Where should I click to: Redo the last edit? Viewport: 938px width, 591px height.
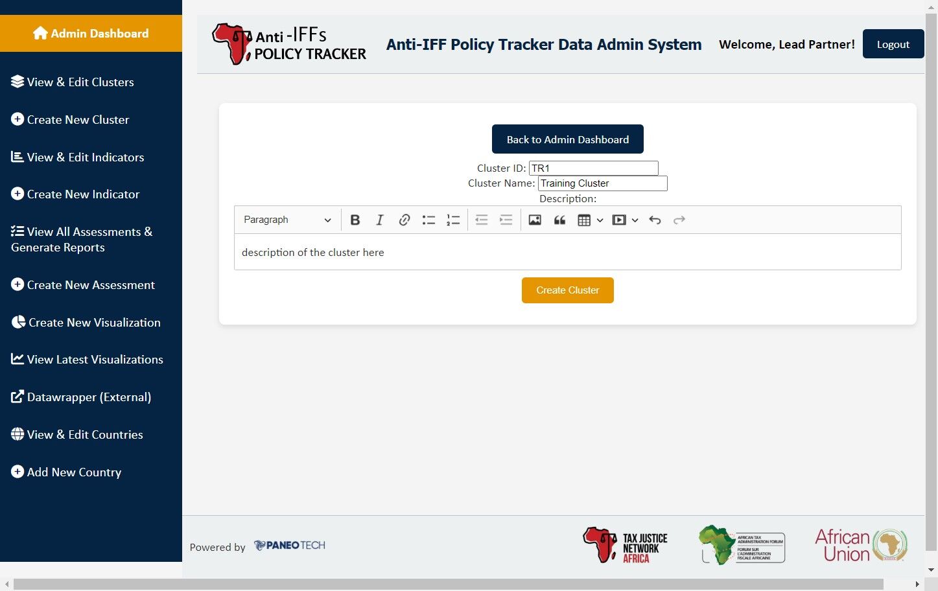(679, 220)
